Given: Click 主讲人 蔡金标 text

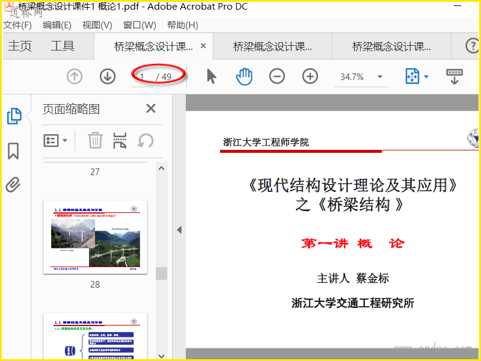Looking at the screenshot, I should tap(353, 279).
